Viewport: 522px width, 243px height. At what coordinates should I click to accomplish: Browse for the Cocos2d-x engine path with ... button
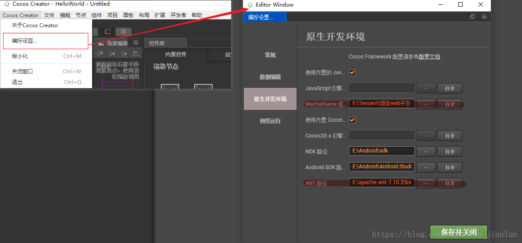426,135
